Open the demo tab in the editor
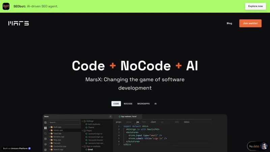The height and width of the screenshot is (152, 270). pos(187,122)
